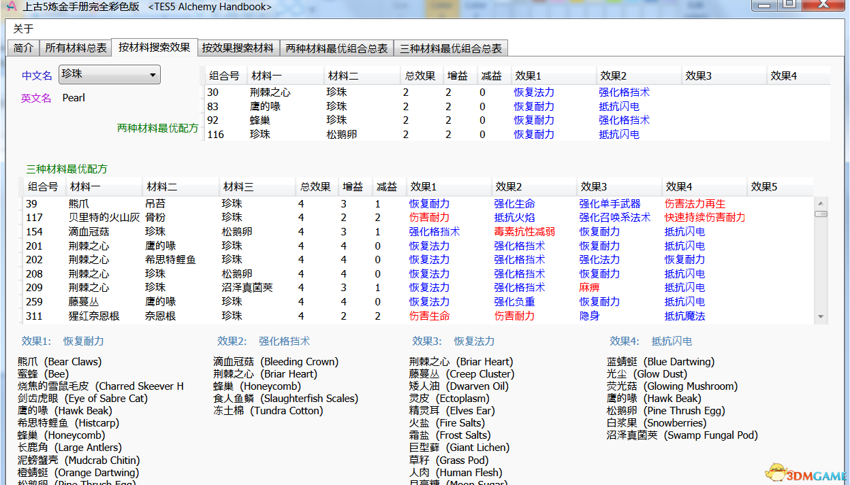Select two-ingredient row 83 鹰的喙
The height and width of the screenshot is (485, 850).
518,106
